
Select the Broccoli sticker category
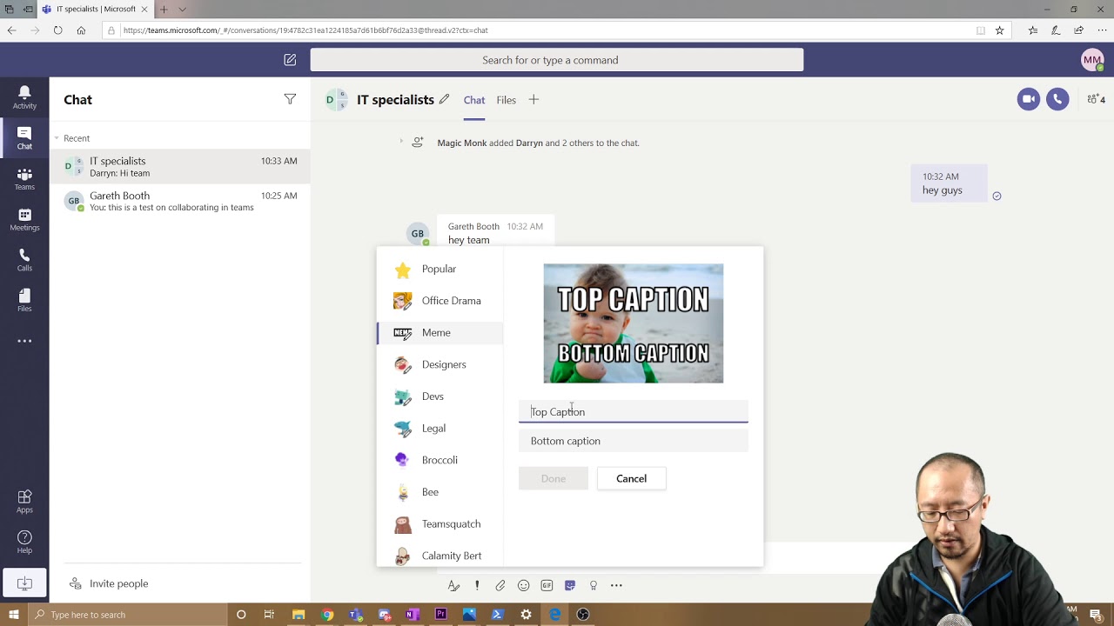tap(440, 460)
